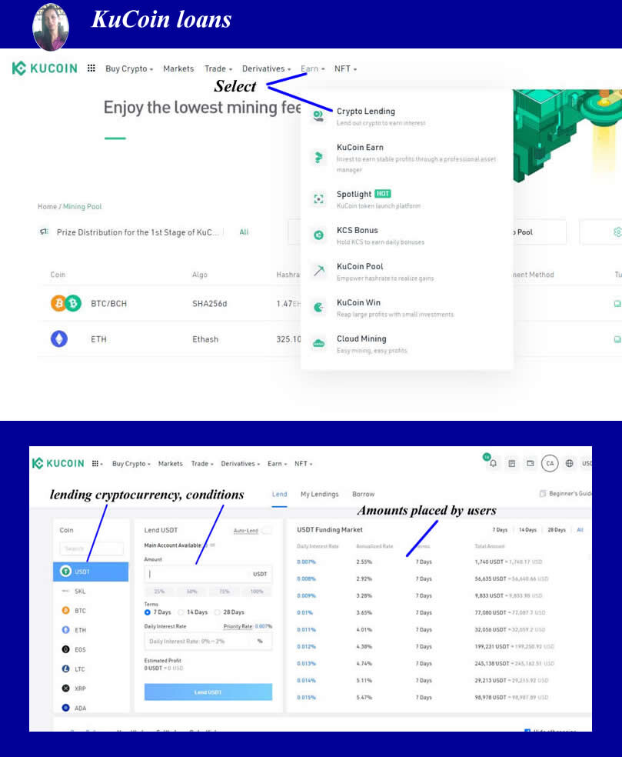Screen dimensions: 622x757
Task: Click the KuCoin Win icon
Action: coord(318,307)
